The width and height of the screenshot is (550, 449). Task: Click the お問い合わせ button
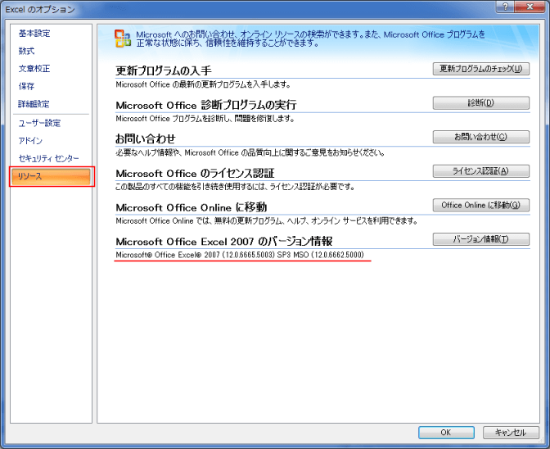[481, 137]
